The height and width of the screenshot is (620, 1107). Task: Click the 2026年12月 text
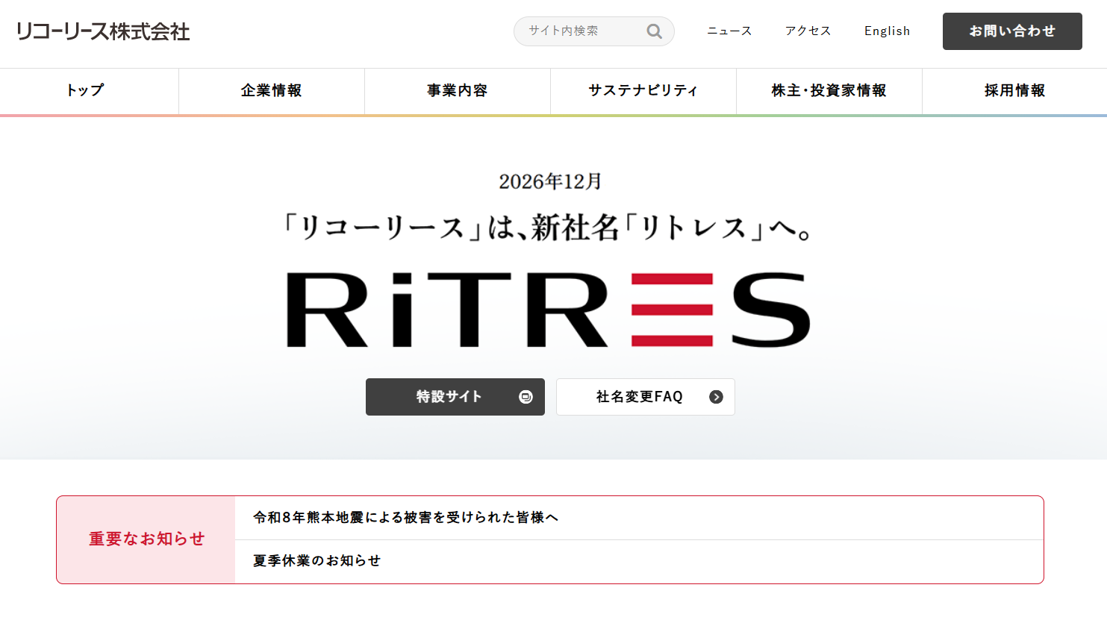[550, 181]
